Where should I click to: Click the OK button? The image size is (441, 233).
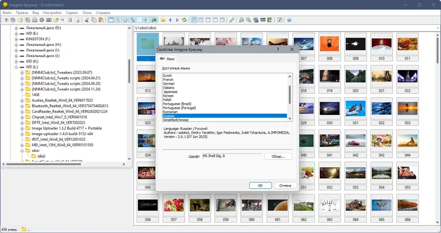click(260, 186)
